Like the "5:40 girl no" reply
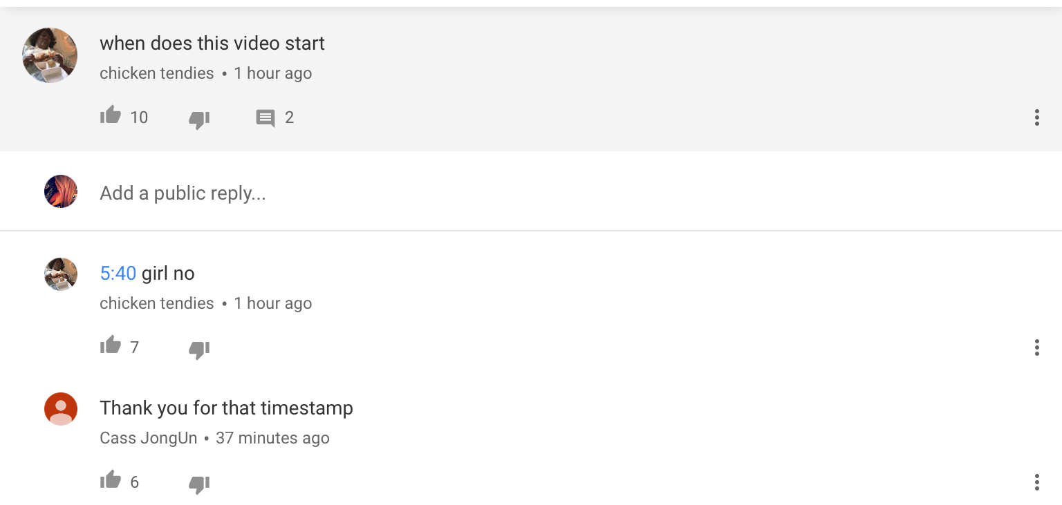 click(x=111, y=345)
